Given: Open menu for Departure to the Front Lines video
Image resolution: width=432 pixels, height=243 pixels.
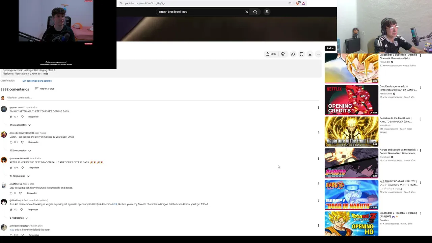Looking at the screenshot, I should click(421, 119).
